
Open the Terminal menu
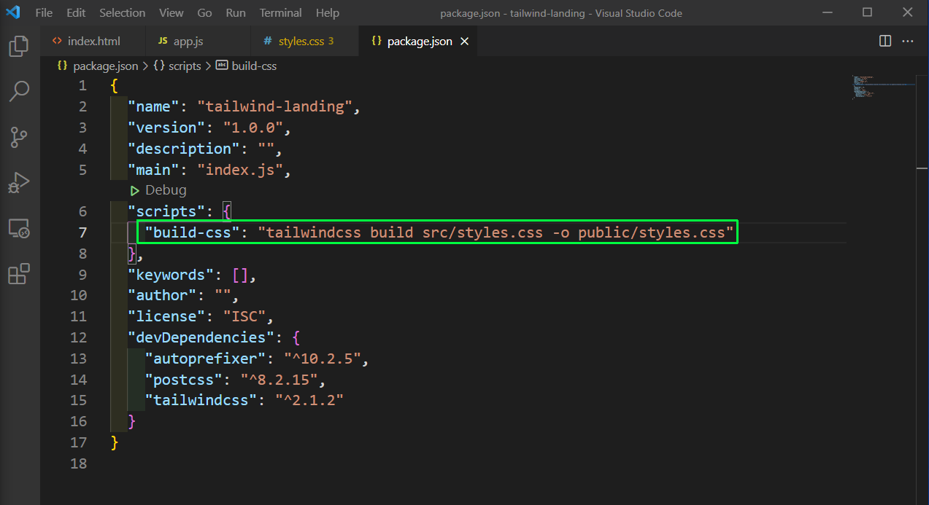click(281, 12)
